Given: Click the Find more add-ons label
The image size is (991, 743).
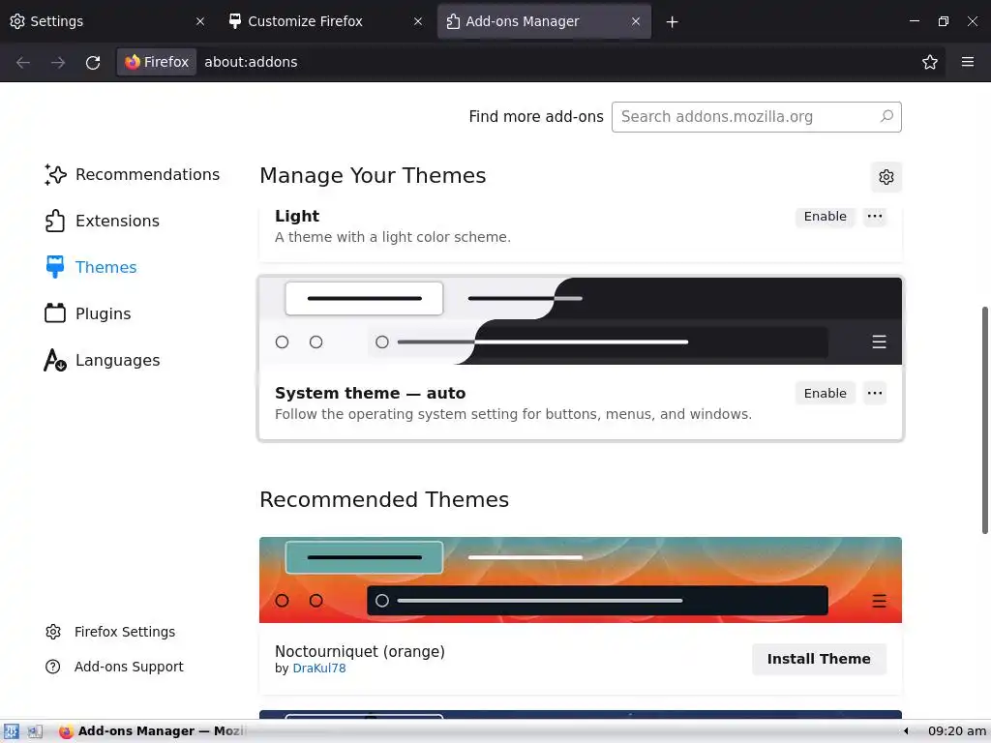Looking at the screenshot, I should [x=536, y=117].
